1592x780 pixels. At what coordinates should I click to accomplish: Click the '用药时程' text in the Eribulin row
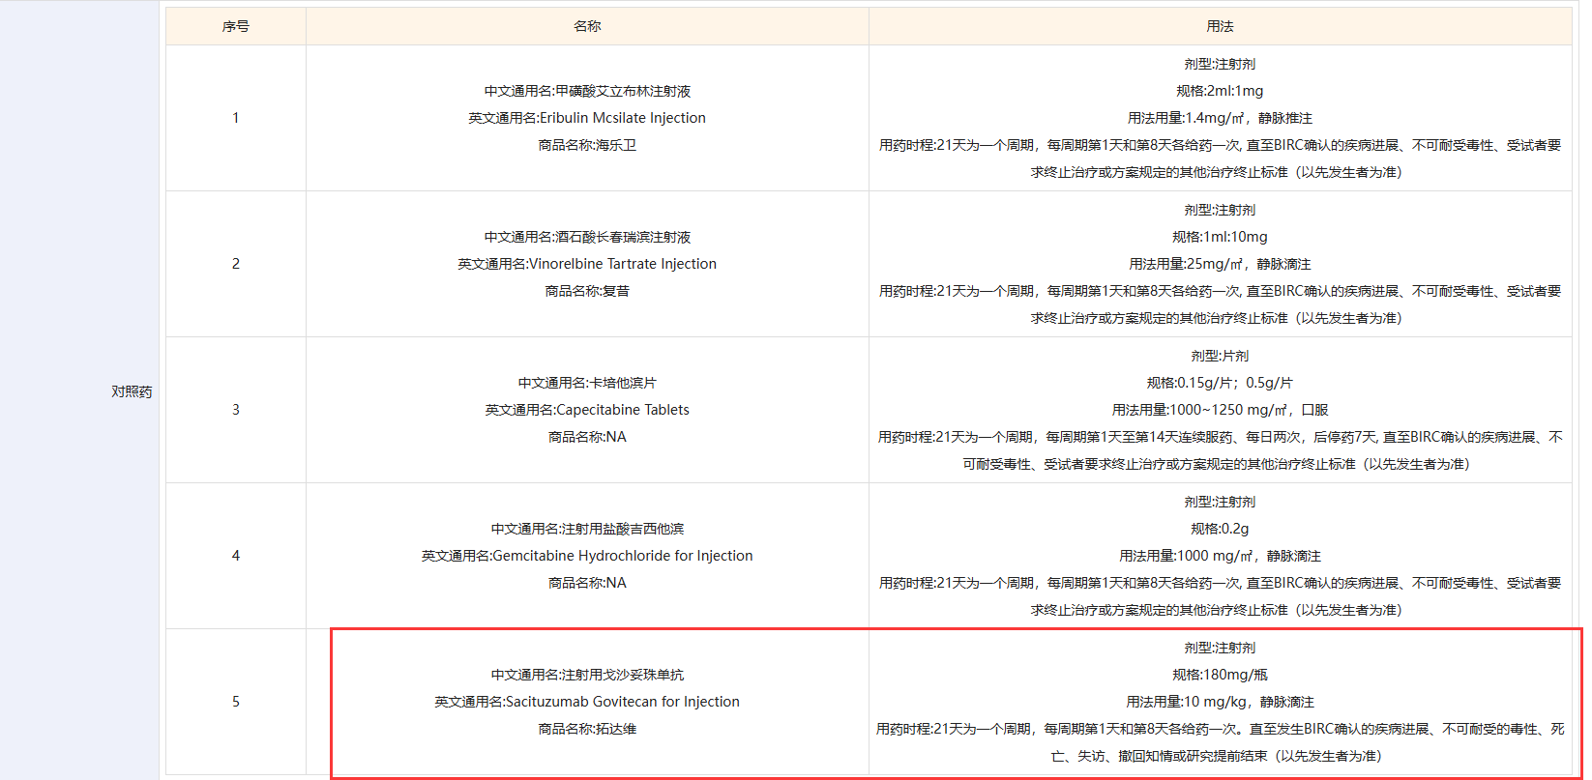point(1220,159)
